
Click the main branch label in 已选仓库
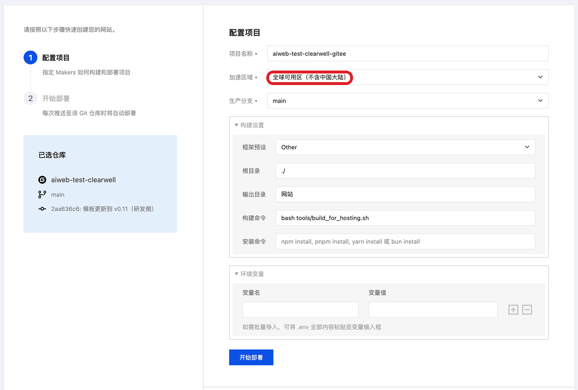tap(58, 195)
